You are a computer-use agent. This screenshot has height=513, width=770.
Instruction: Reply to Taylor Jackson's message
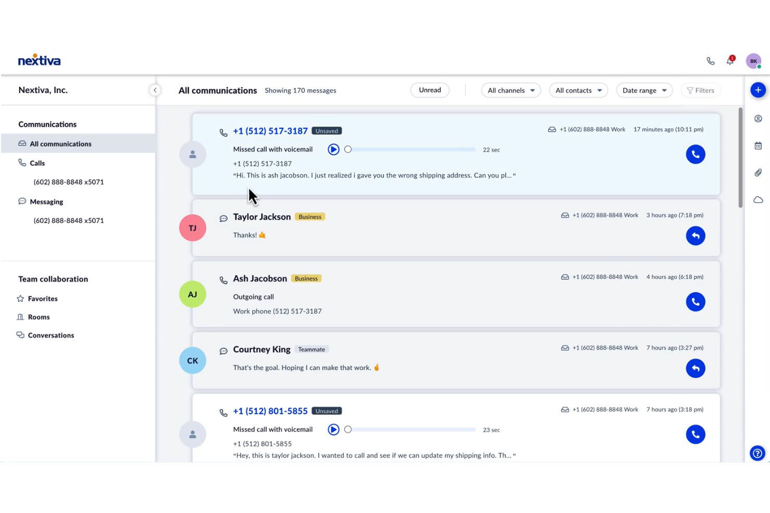click(x=696, y=235)
